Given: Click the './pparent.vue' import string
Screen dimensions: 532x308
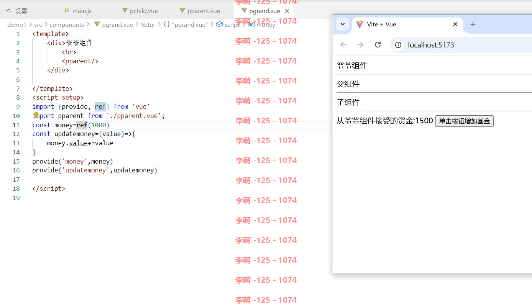Looking at the screenshot, I should [x=134, y=116].
